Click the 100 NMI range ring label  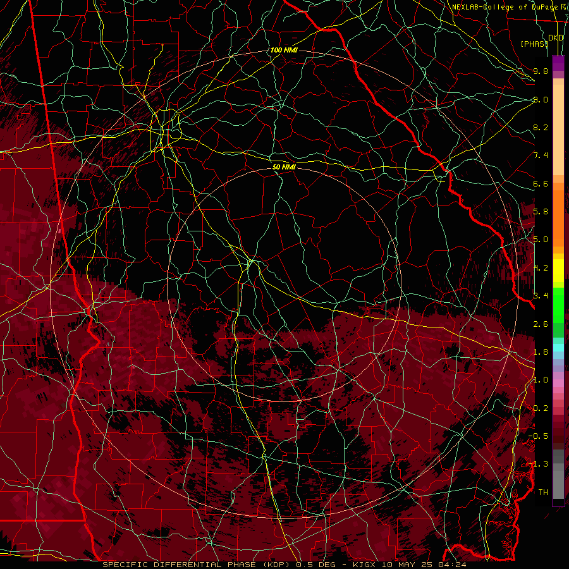[284, 50]
